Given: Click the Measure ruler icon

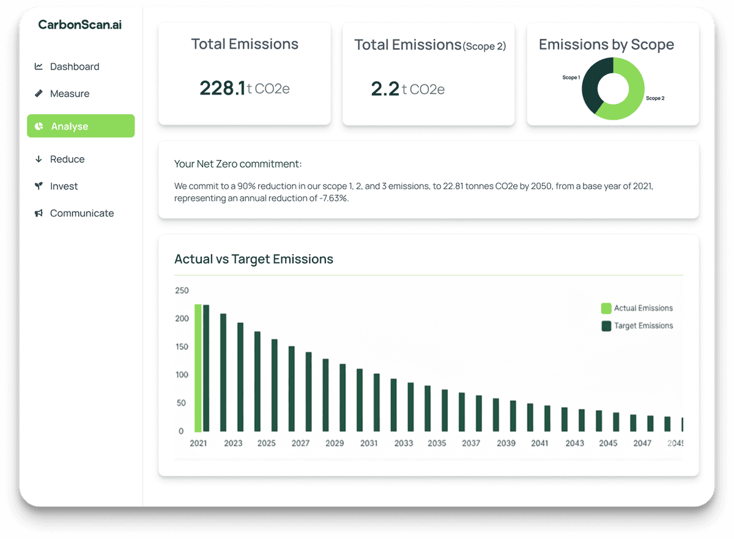Looking at the screenshot, I should pyautogui.click(x=39, y=93).
